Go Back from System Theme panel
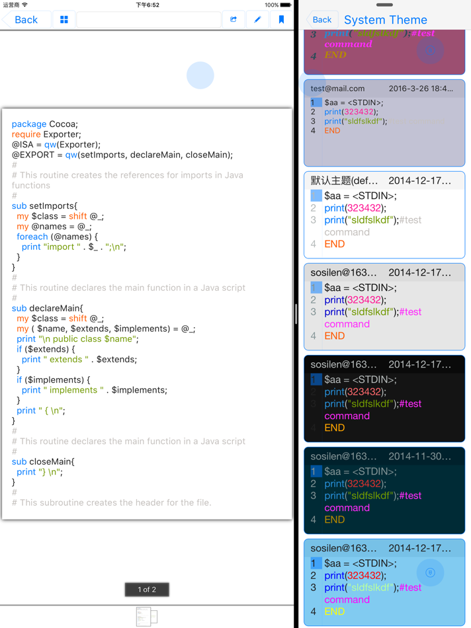 (x=322, y=20)
